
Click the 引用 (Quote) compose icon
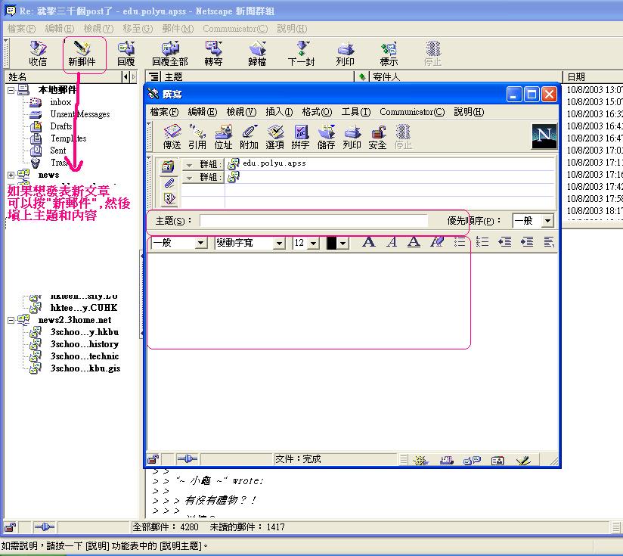[197, 137]
